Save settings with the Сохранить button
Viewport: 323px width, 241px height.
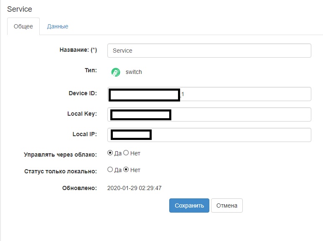pyautogui.click(x=189, y=205)
